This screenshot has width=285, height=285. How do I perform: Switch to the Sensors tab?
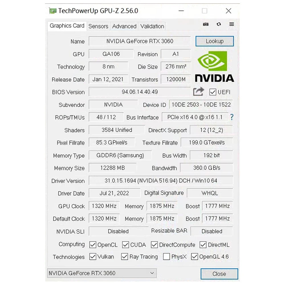[98, 26]
